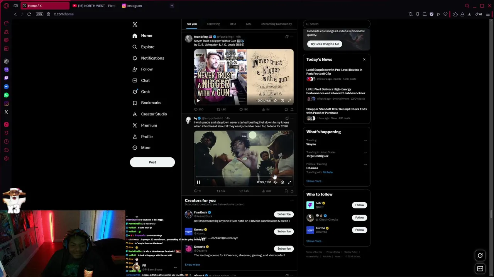Screen dimensions: 494x277
Task: Close the Today's News panel
Action: (x=364, y=60)
